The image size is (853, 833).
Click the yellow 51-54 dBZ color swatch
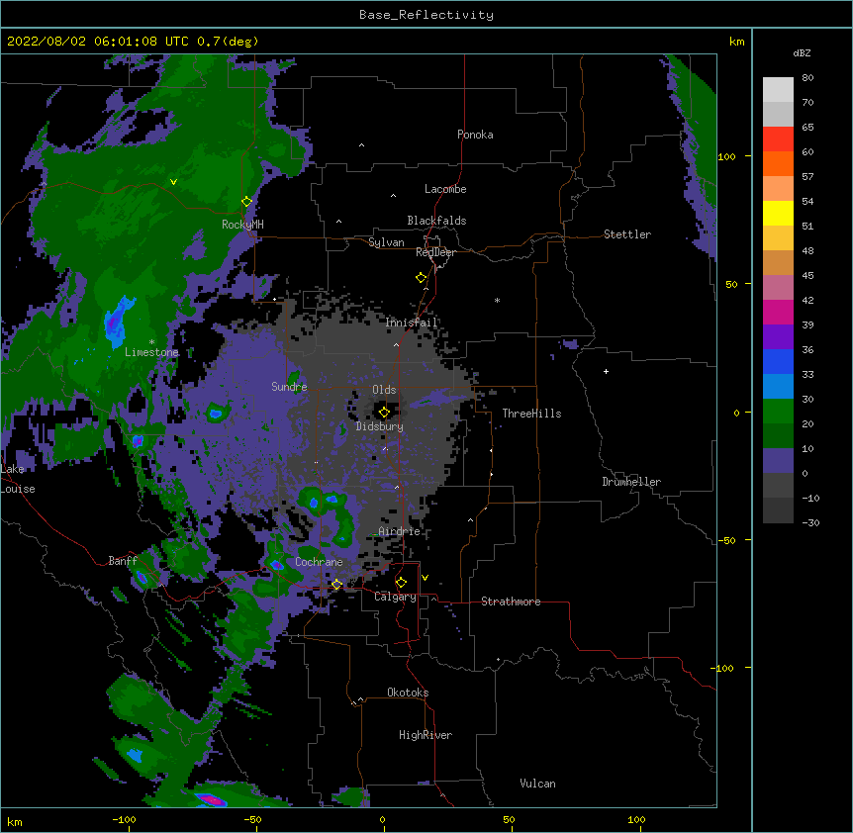pyautogui.click(x=778, y=213)
